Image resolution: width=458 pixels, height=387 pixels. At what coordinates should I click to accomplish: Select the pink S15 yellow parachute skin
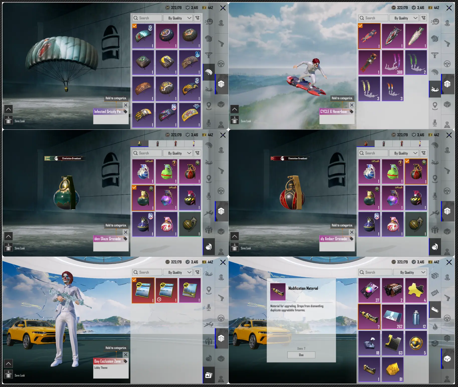(190, 115)
